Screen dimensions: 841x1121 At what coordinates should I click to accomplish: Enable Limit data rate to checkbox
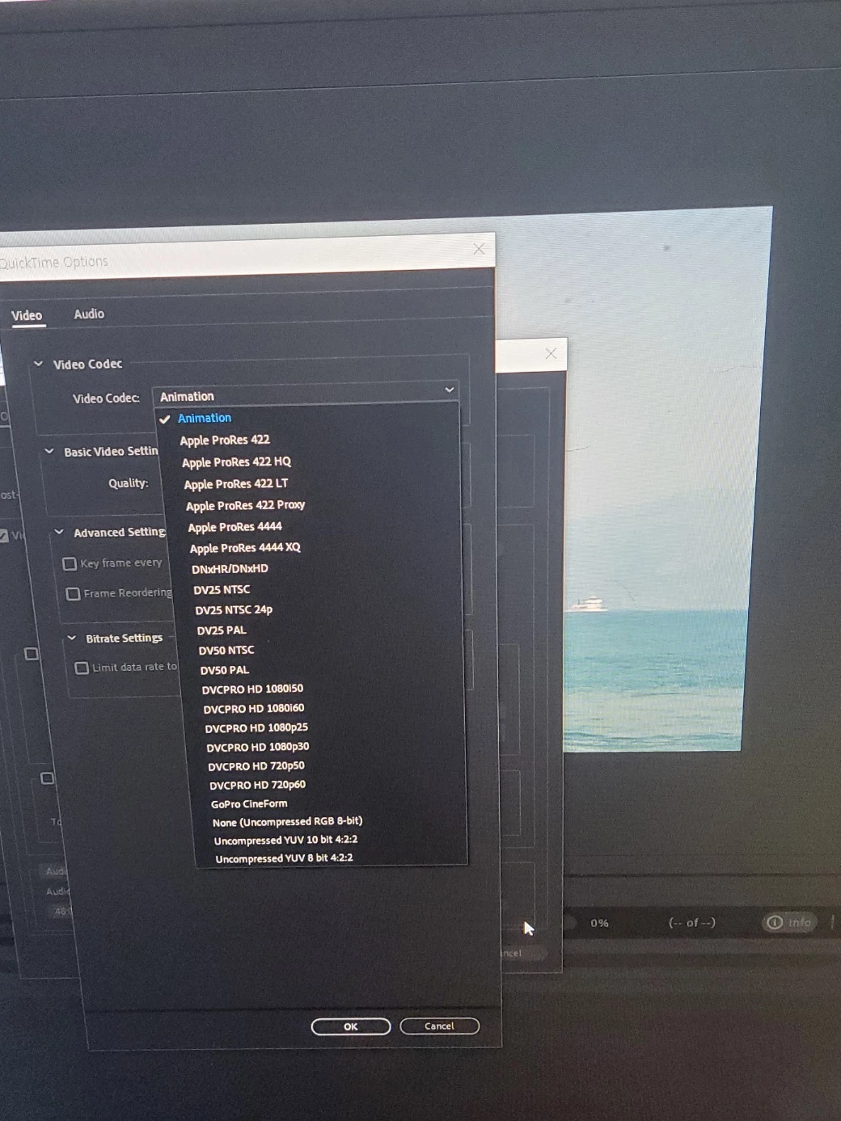click(x=82, y=668)
